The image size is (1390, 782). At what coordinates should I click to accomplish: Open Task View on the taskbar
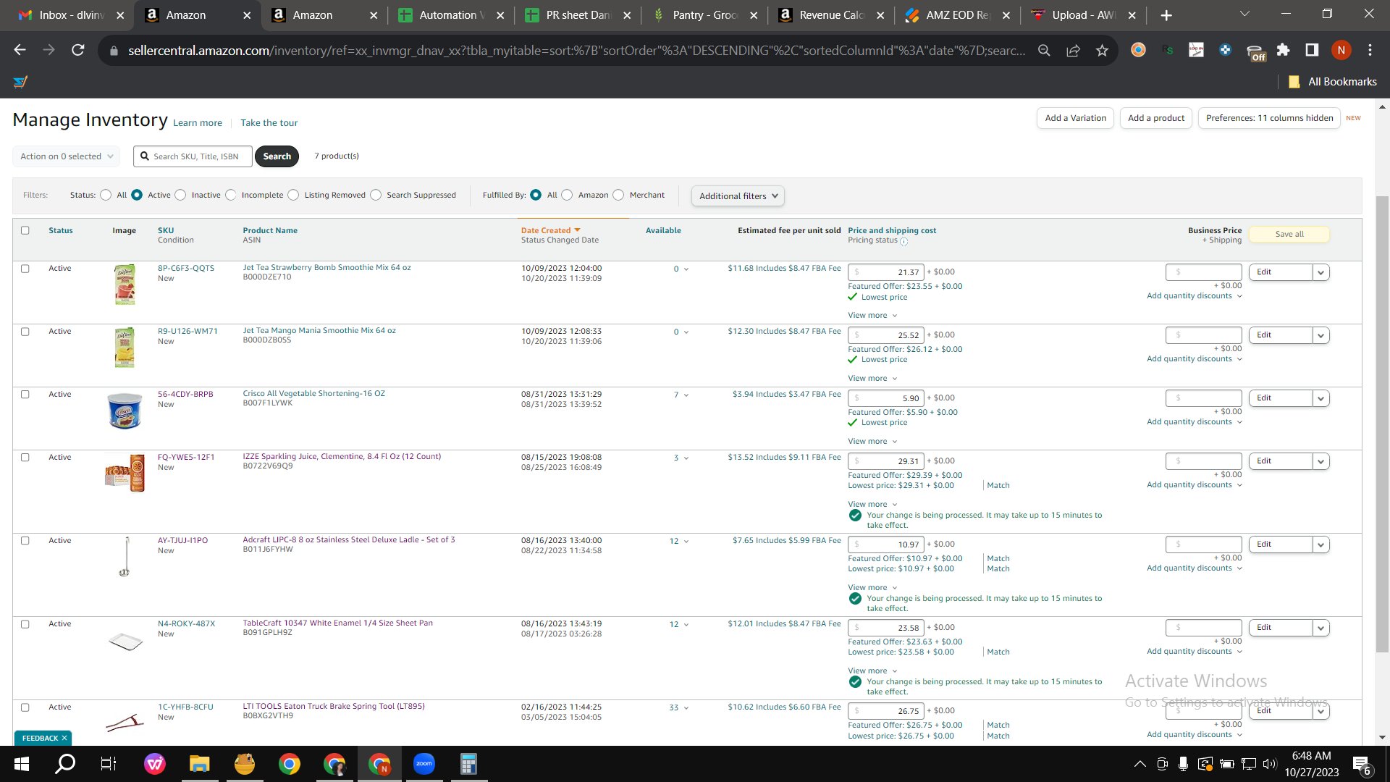pos(109,764)
